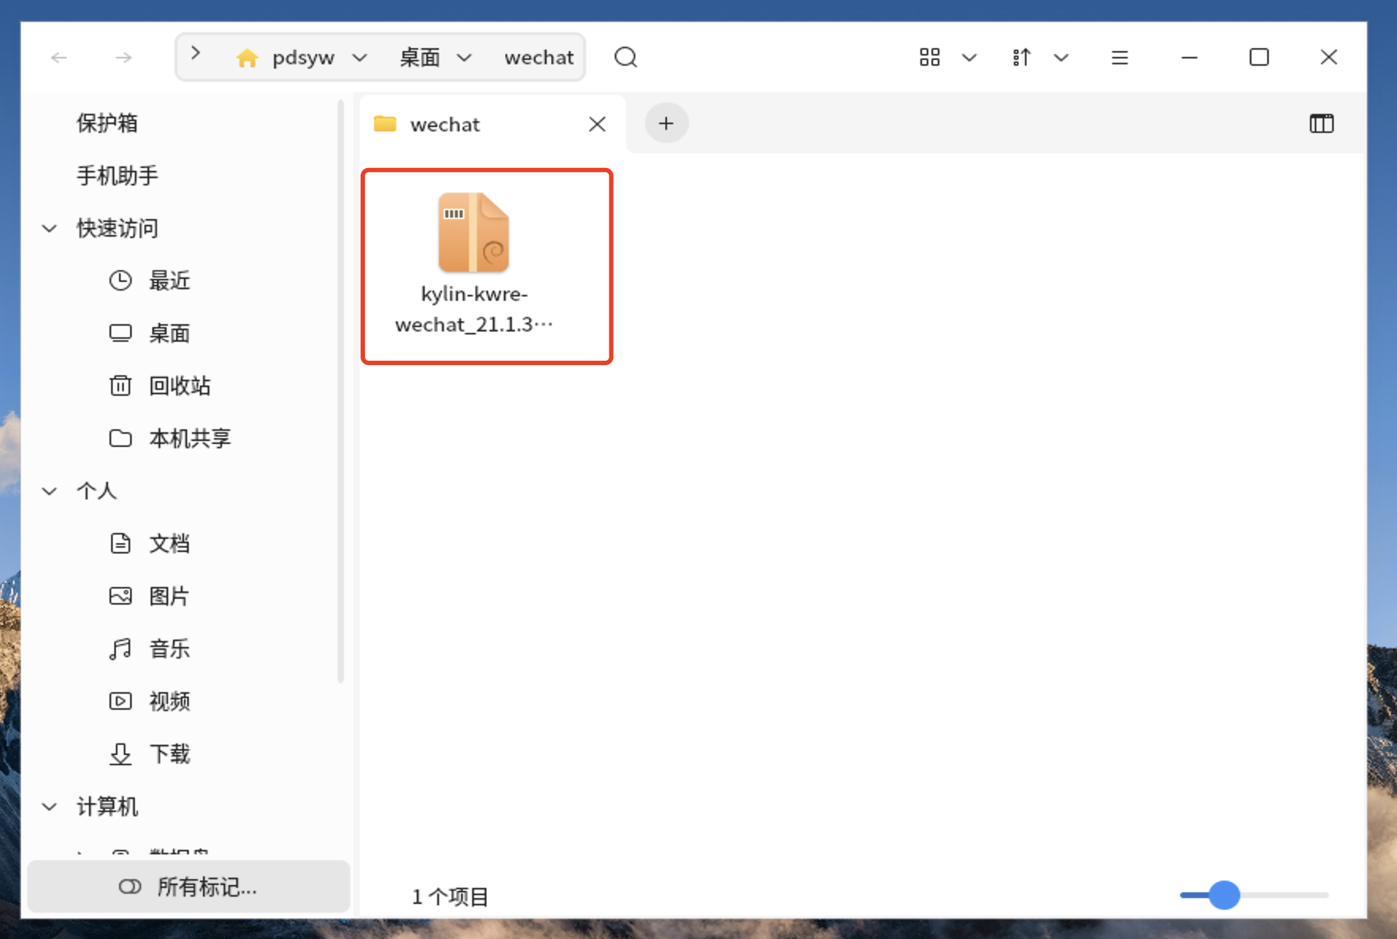Maximize the file manager window
The height and width of the screenshot is (939, 1397).
1259,57
